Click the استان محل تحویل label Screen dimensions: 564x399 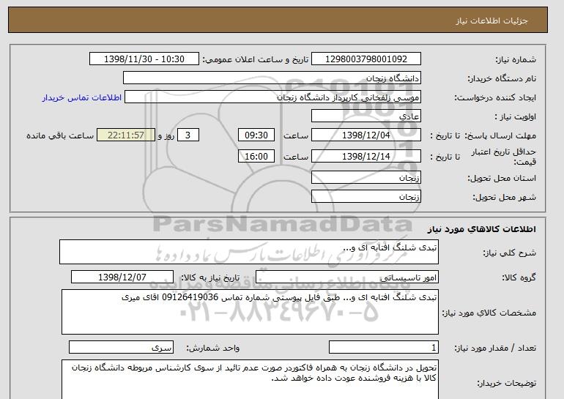coord(502,178)
